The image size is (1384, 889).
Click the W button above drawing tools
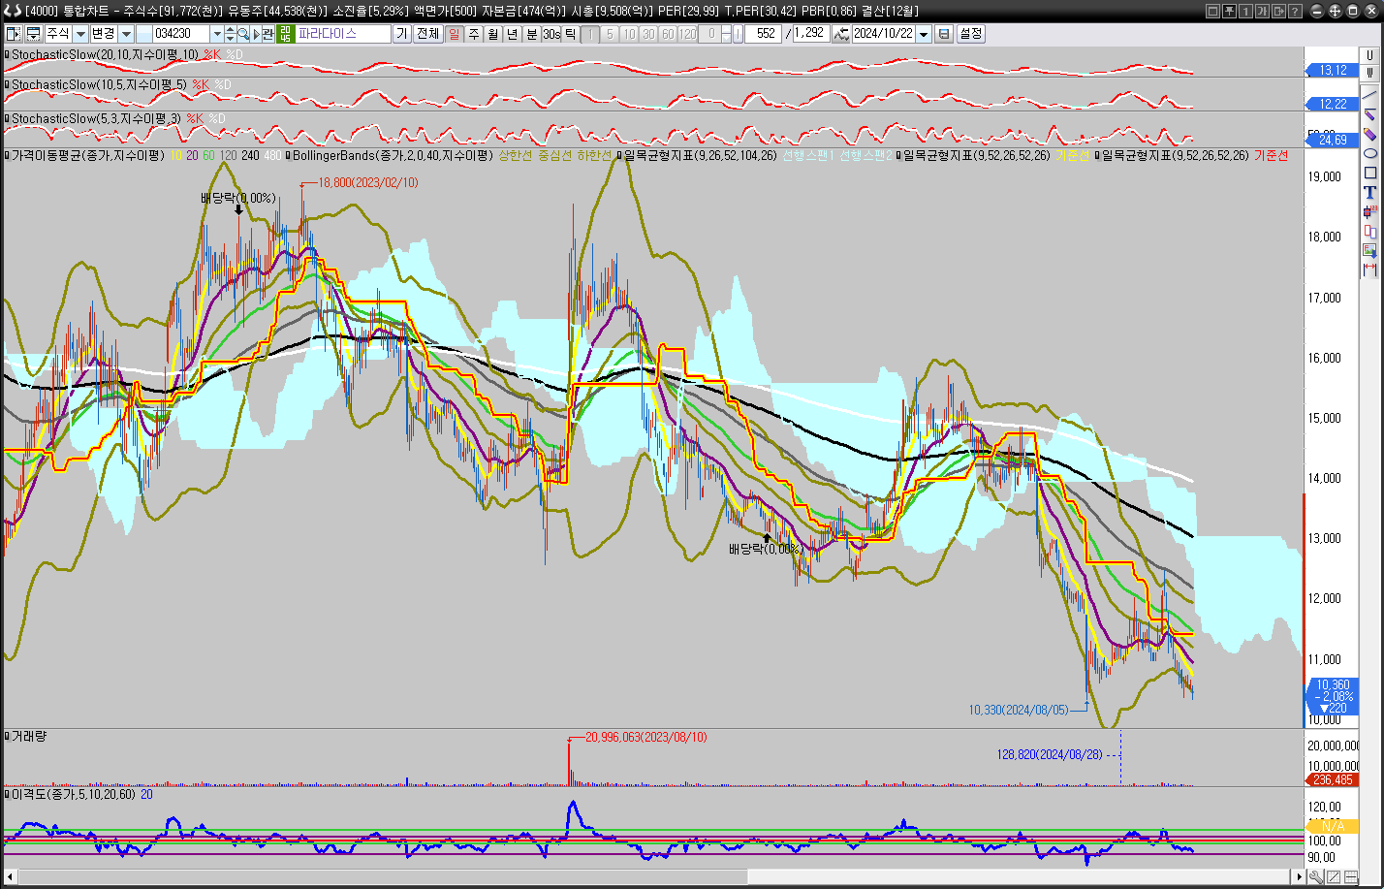click(1369, 73)
